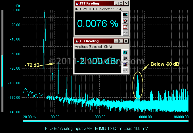Open the grid-with-pencil icon in Amplitude window
193x133 pixels.
[125, 64]
